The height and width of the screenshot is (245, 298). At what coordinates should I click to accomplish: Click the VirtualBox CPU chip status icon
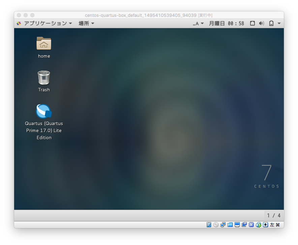point(251,225)
